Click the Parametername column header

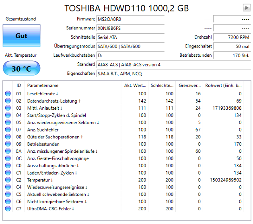tap(73, 86)
